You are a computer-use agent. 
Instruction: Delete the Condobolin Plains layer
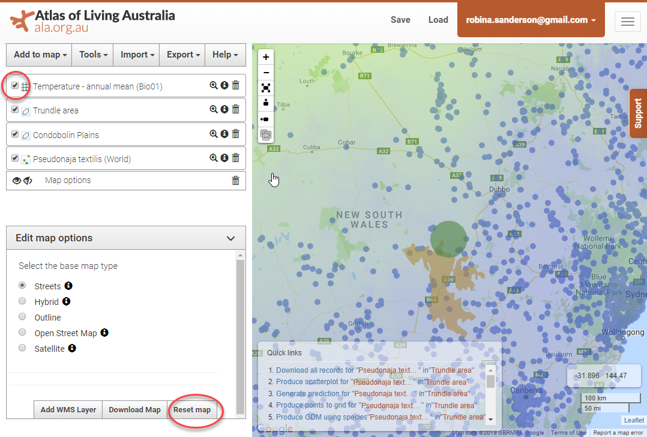click(x=236, y=134)
